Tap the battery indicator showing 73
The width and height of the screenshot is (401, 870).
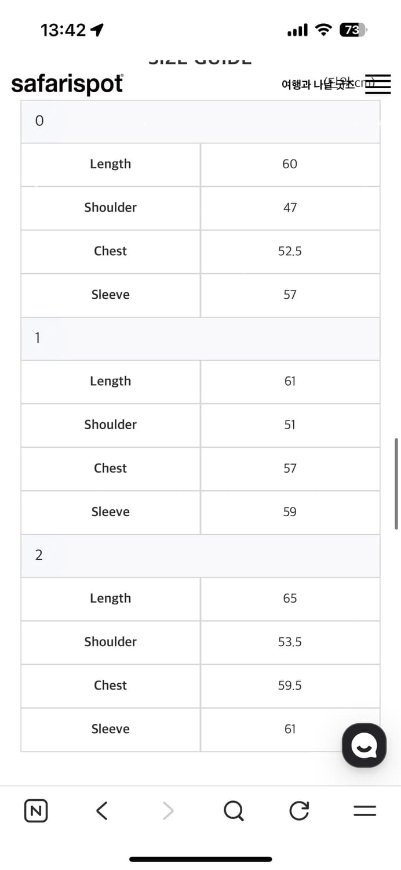[352, 30]
